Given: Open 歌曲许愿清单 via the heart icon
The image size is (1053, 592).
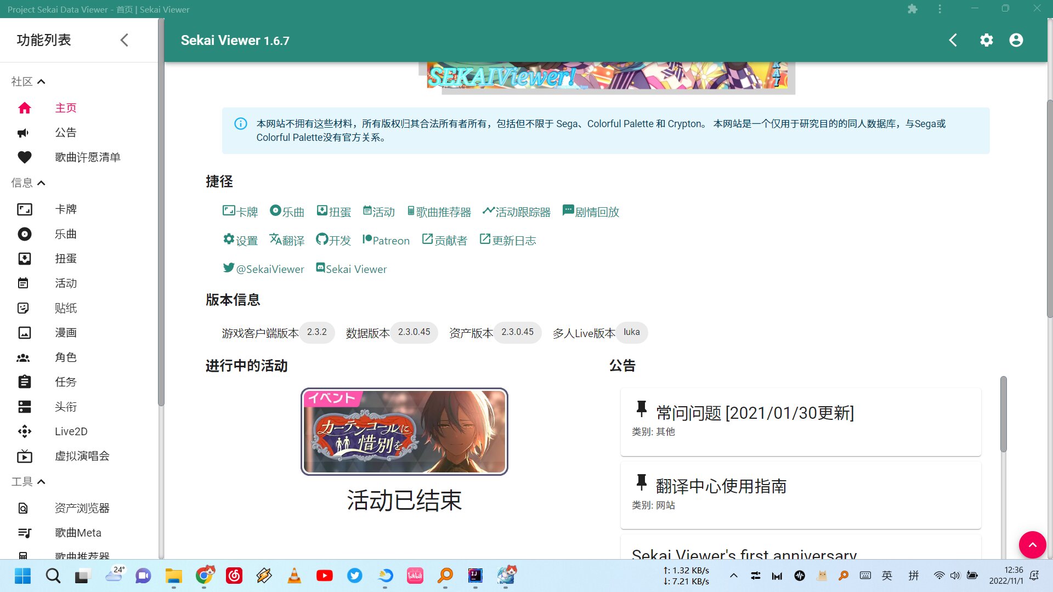Looking at the screenshot, I should [x=25, y=157].
